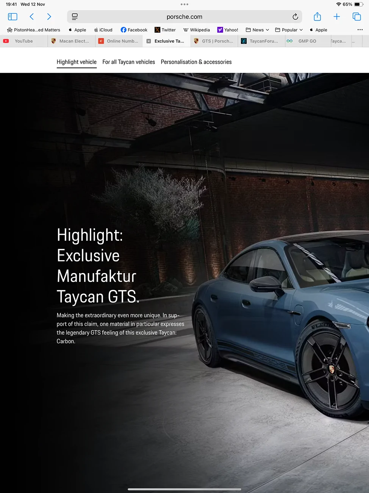
Task: Click the porsche.com address bar
Action: (184, 17)
